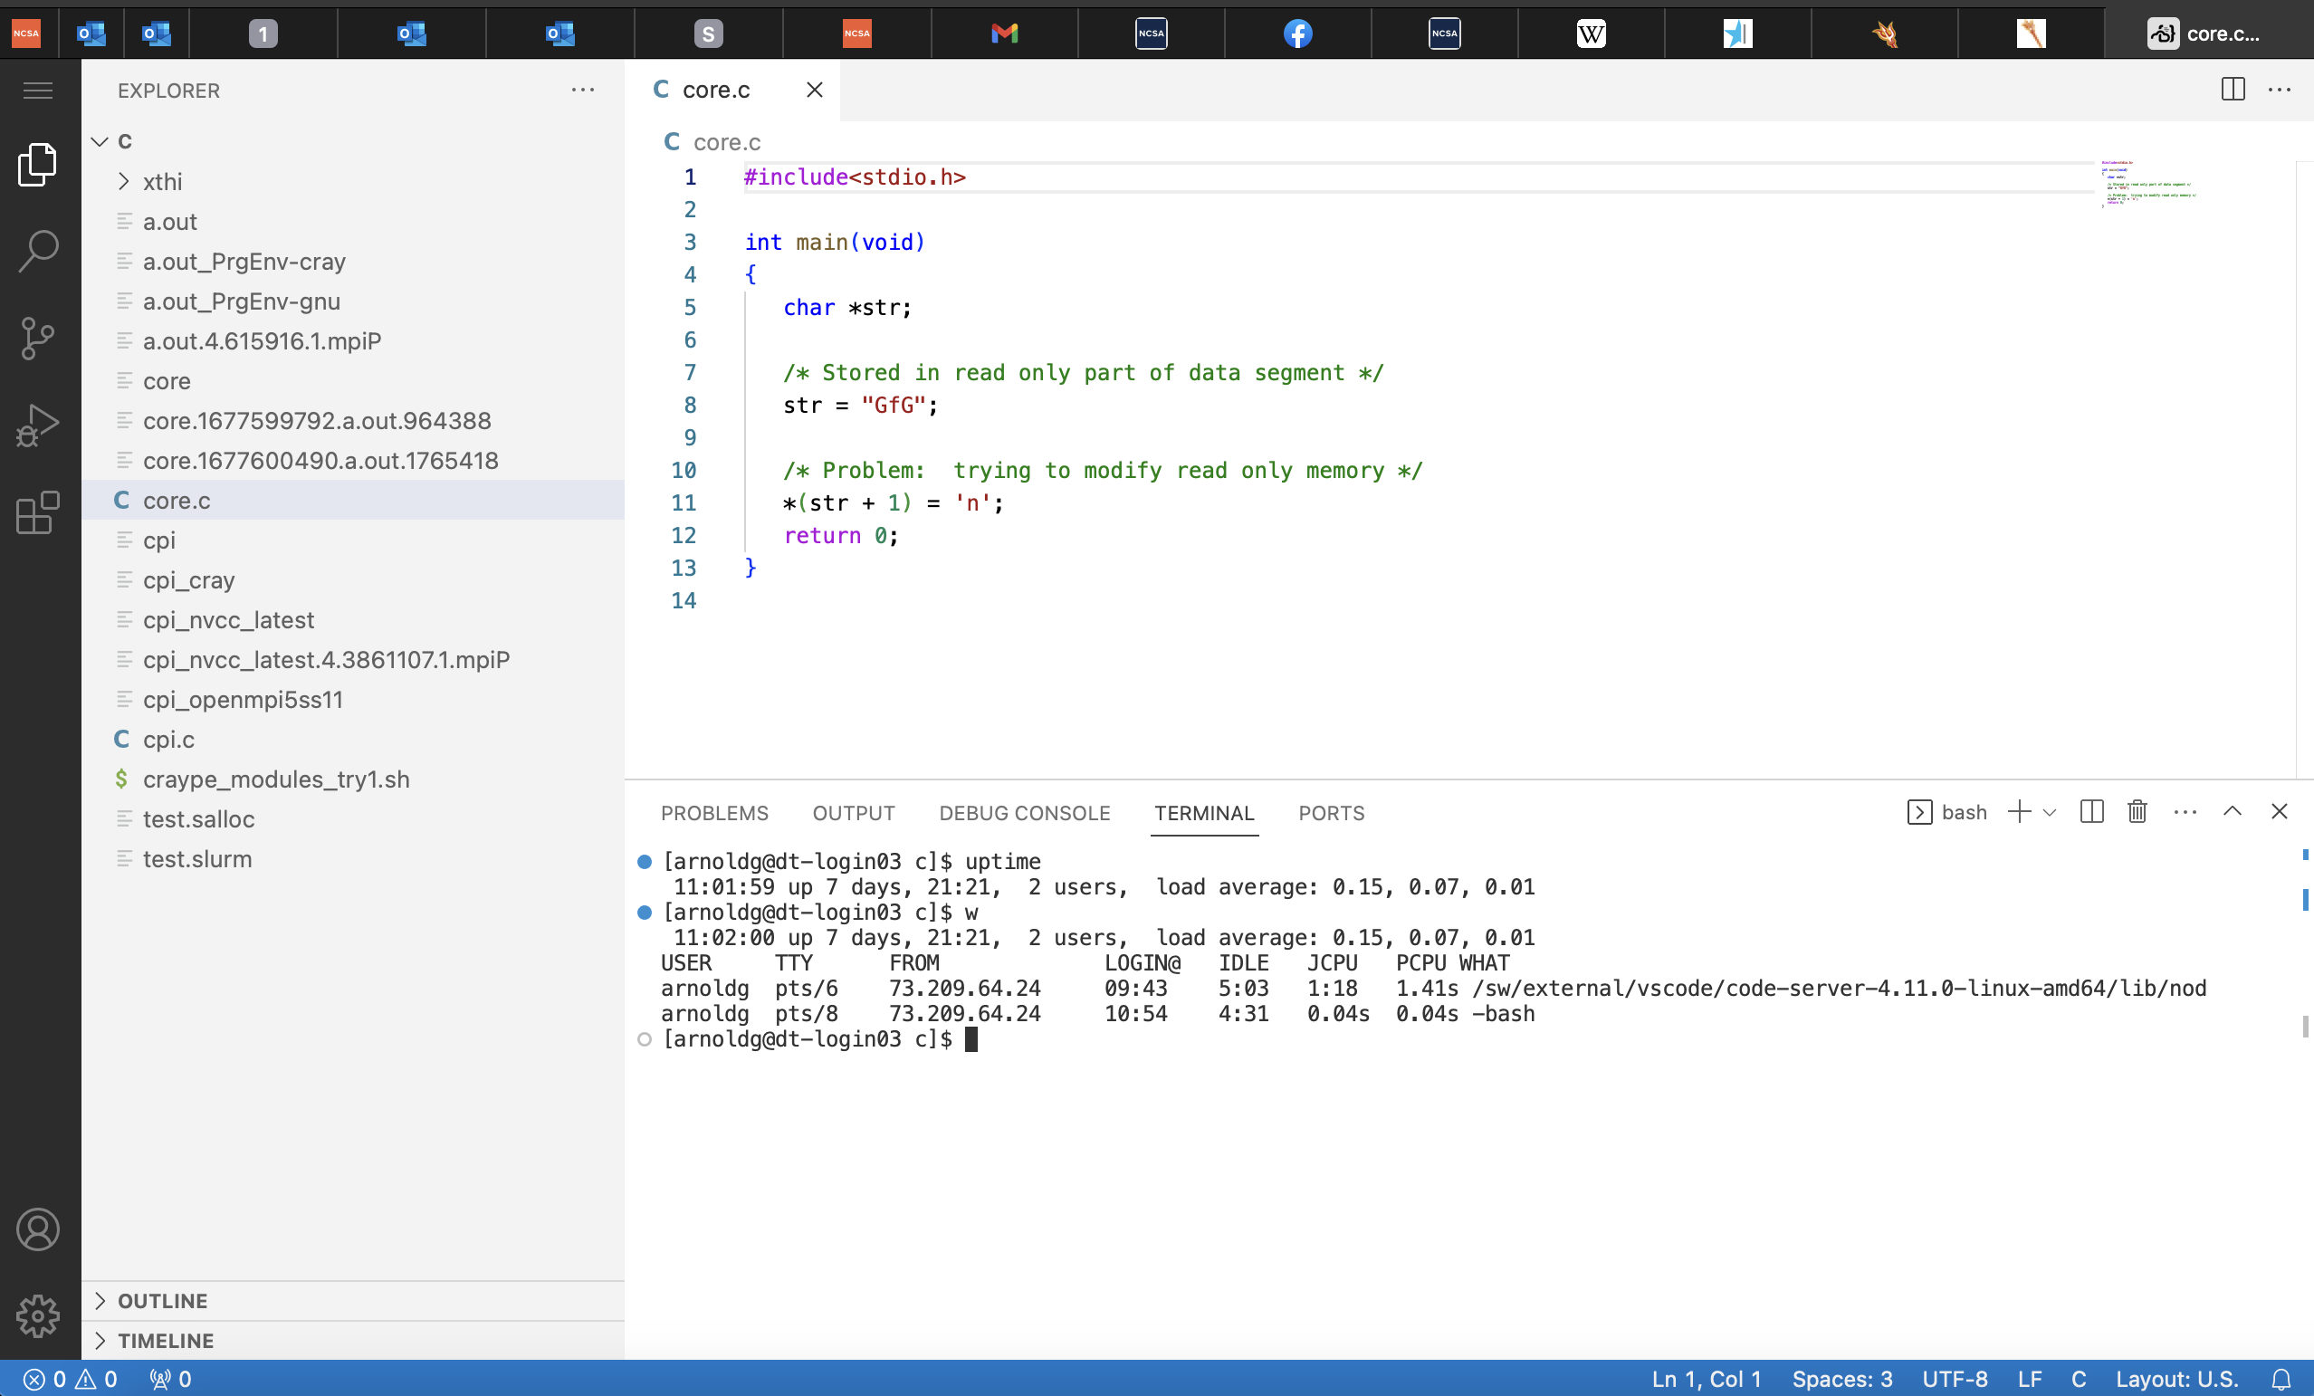Switch to the DEBUG CONSOLE tab

1025,813
